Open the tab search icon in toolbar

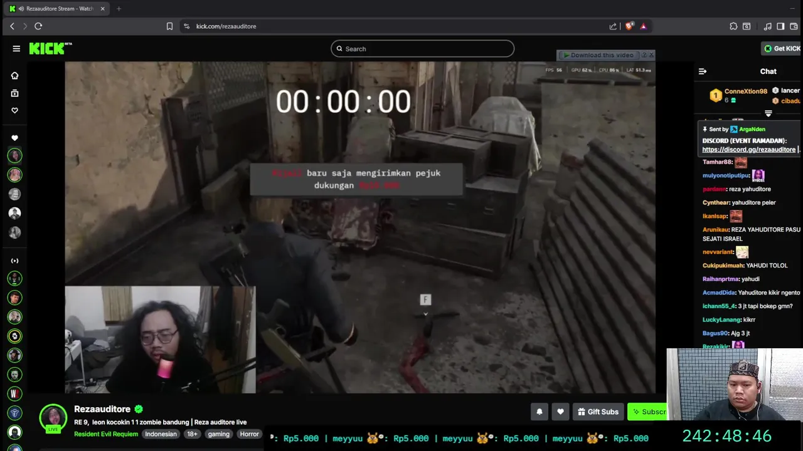747,26
